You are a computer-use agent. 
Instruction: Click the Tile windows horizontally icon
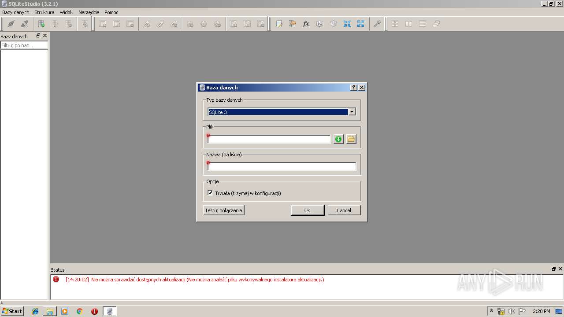point(409,24)
